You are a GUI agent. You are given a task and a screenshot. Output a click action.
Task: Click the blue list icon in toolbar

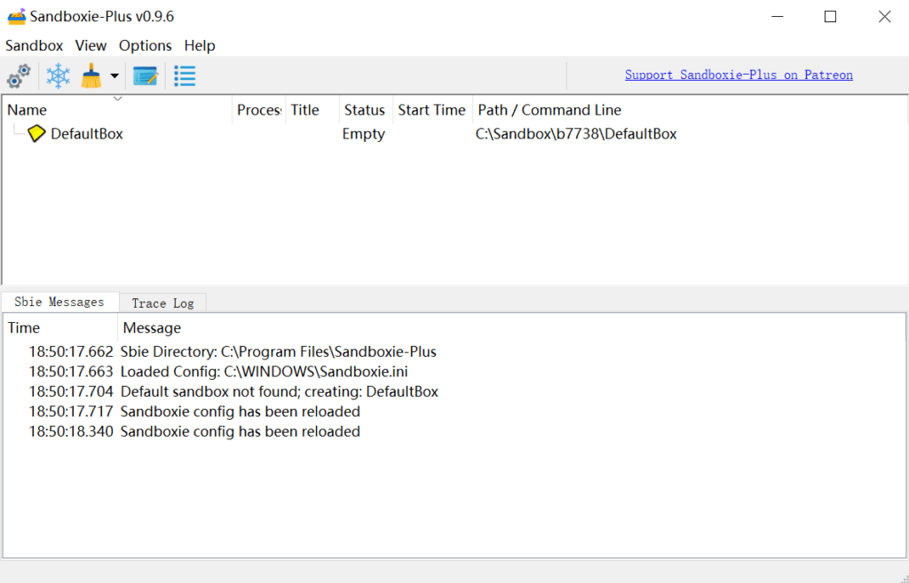185,76
